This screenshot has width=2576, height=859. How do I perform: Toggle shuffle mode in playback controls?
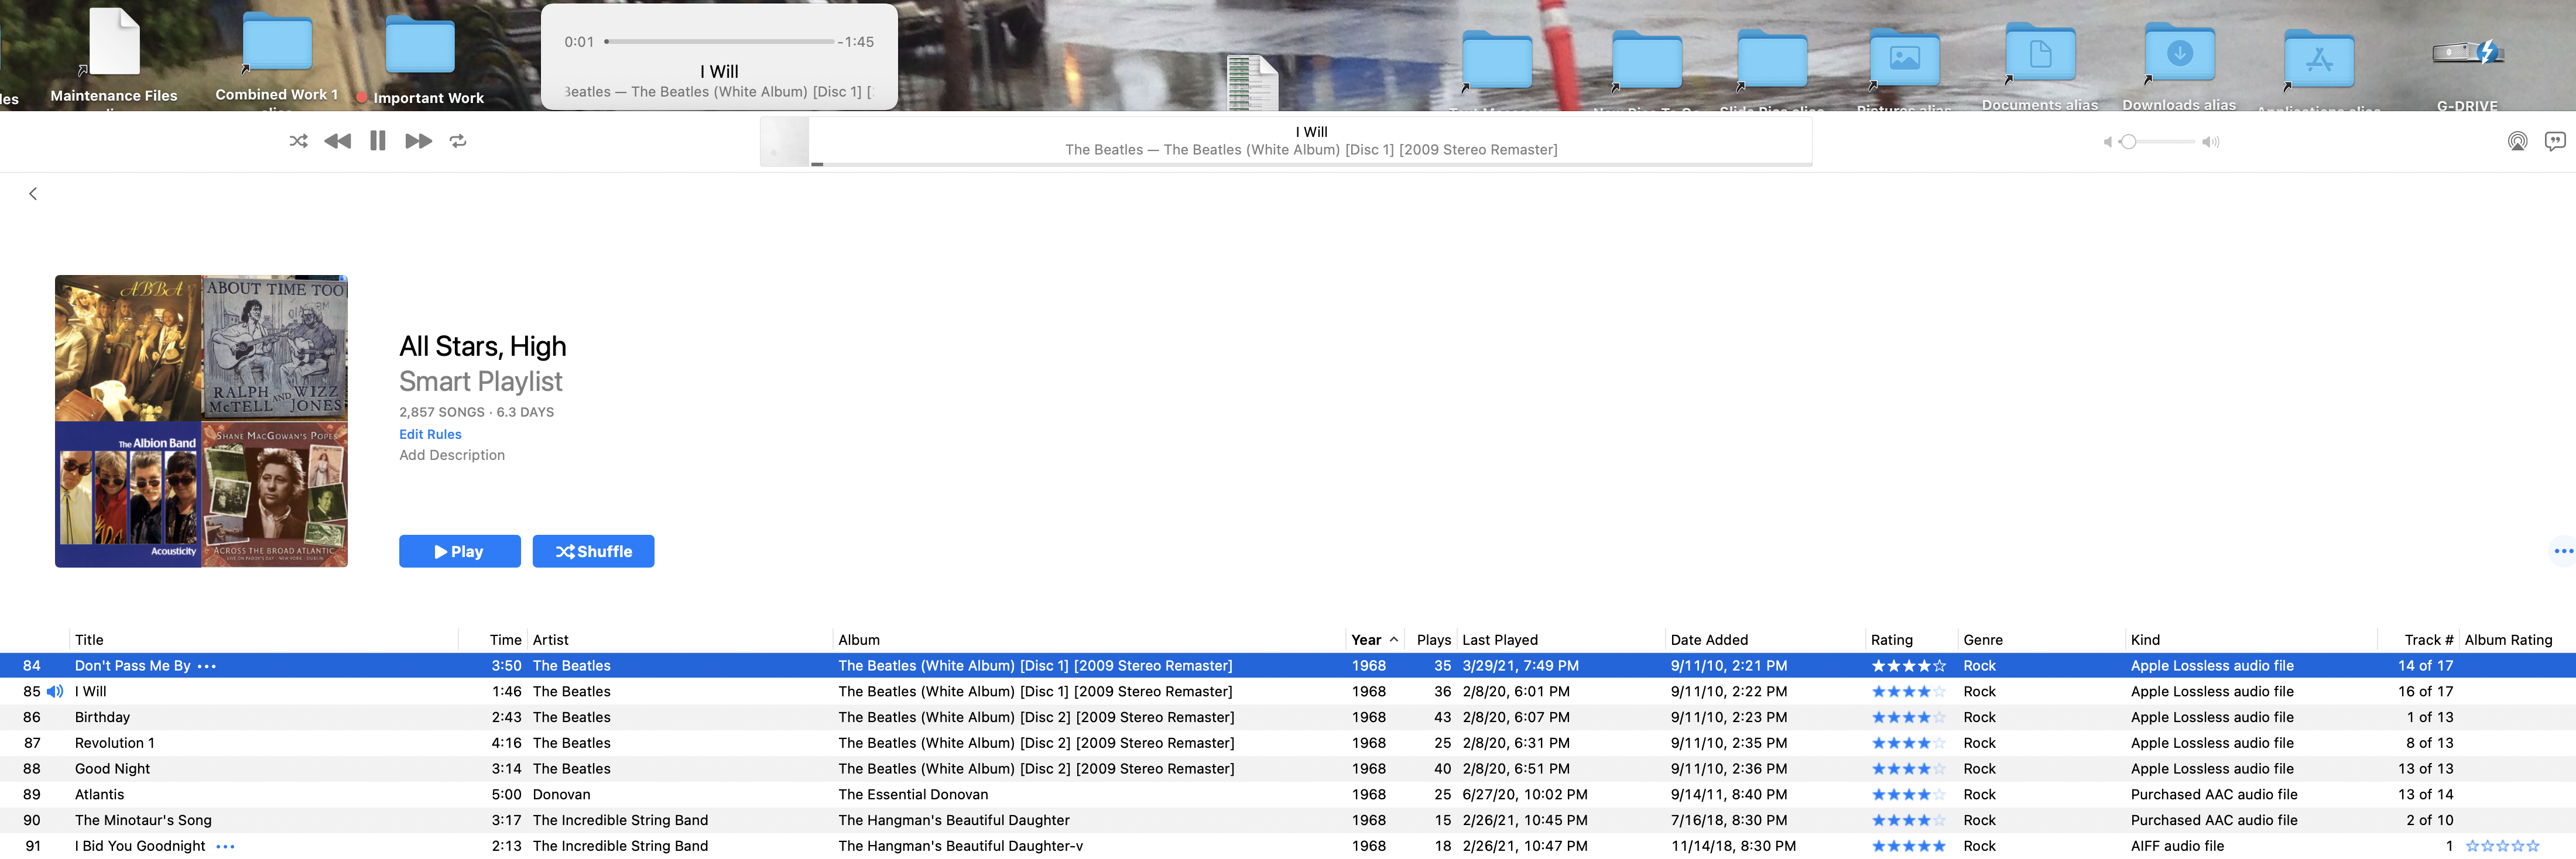[298, 141]
